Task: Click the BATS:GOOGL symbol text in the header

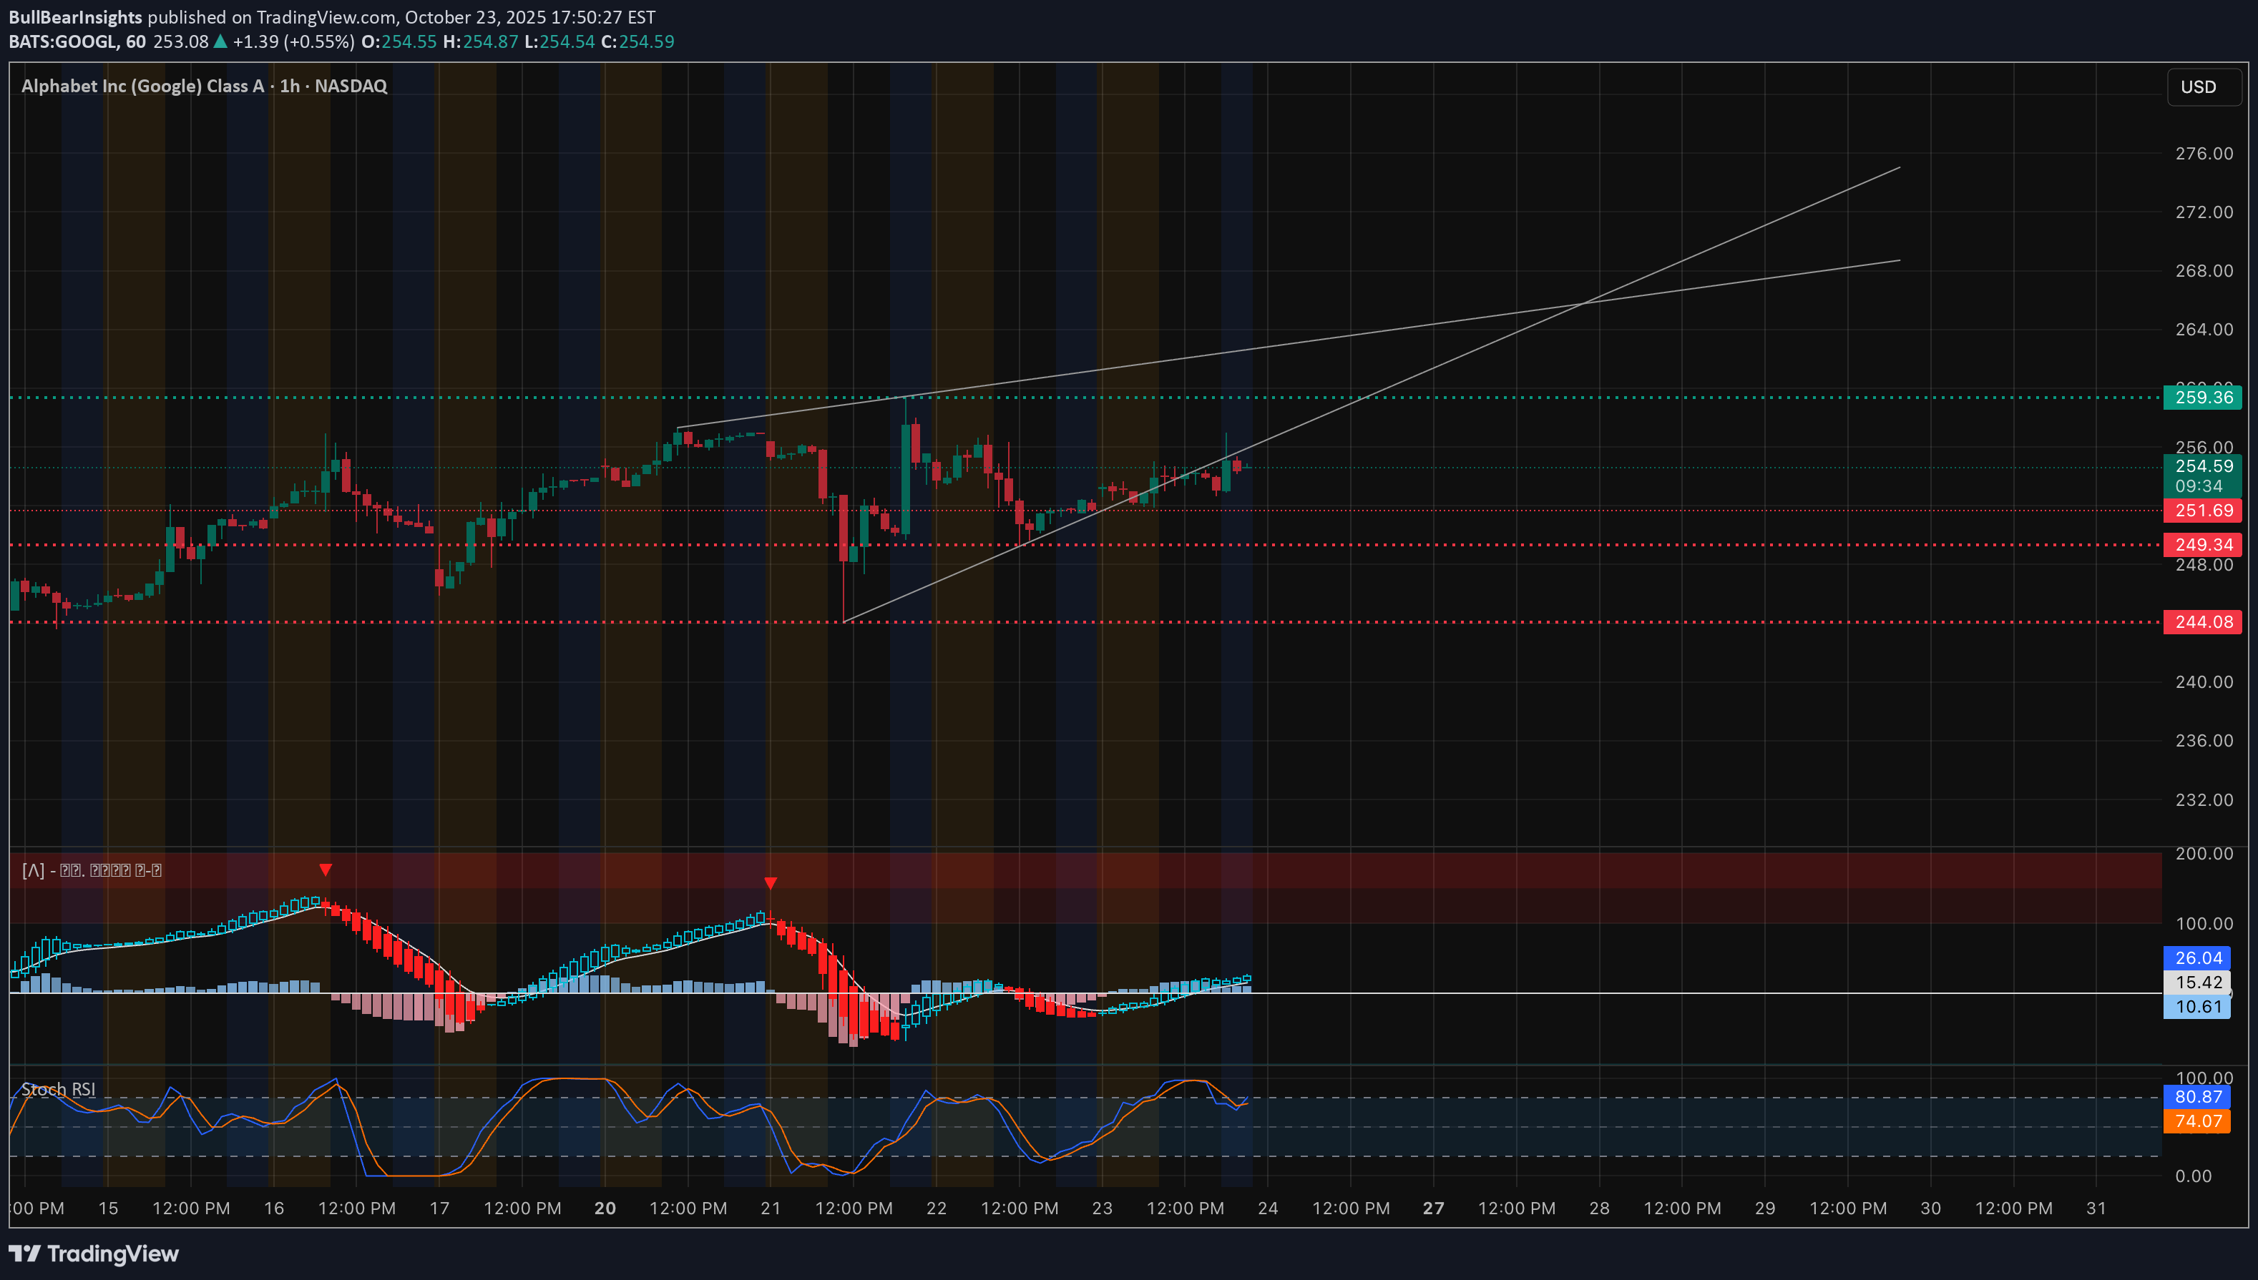Action: [64, 41]
